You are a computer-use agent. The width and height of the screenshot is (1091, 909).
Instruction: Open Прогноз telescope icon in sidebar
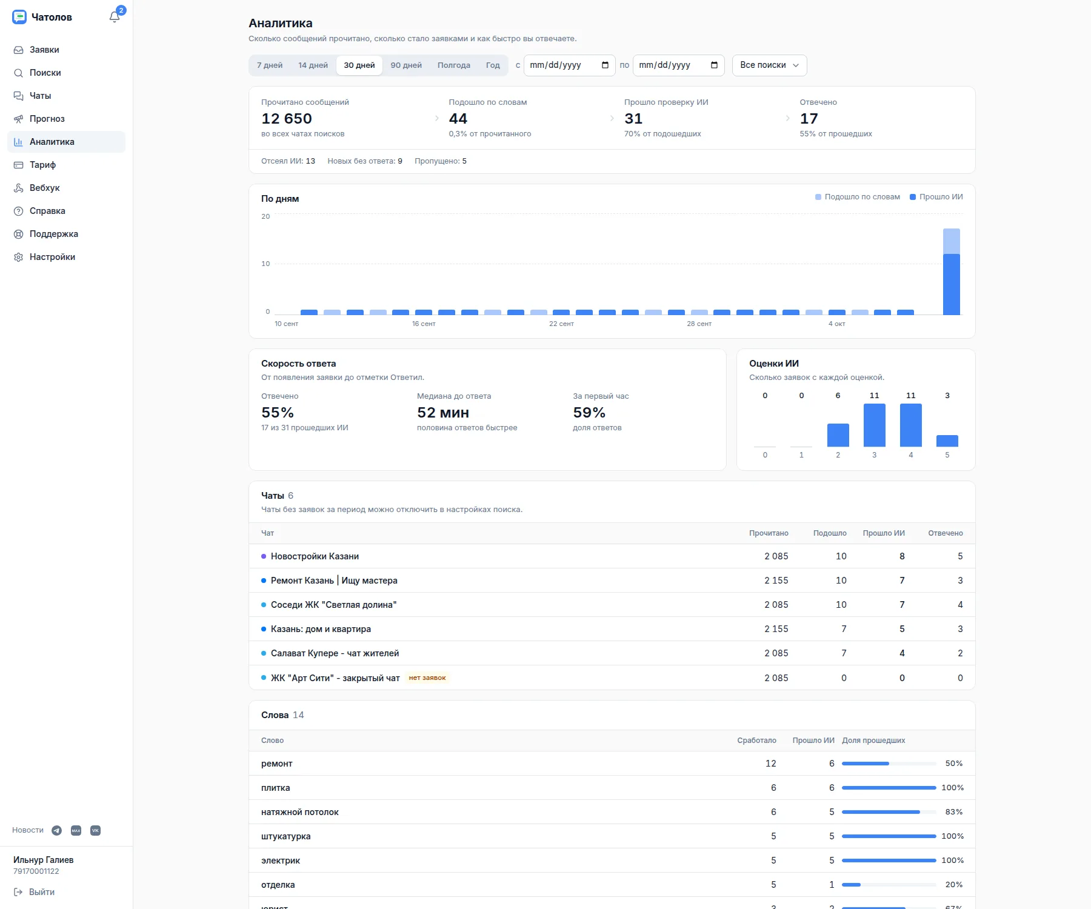19,119
